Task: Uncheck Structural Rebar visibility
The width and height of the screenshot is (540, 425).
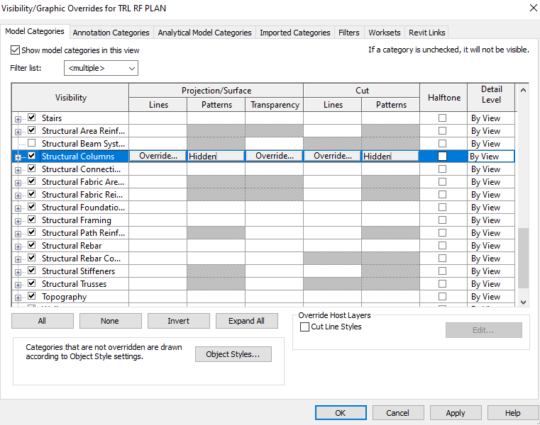Action: click(x=32, y=245)
